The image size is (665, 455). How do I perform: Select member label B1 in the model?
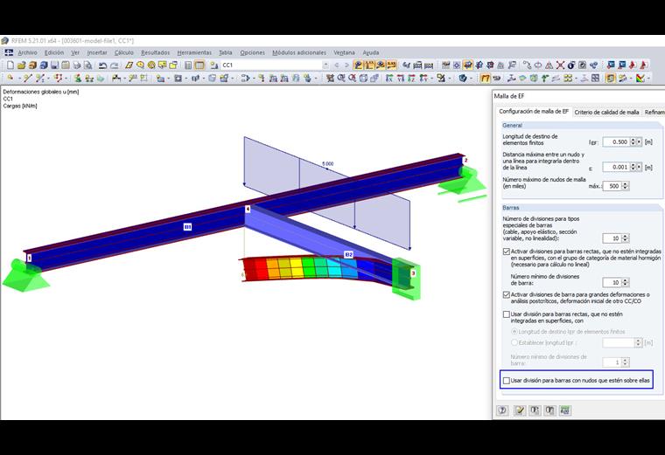(187, 227)
